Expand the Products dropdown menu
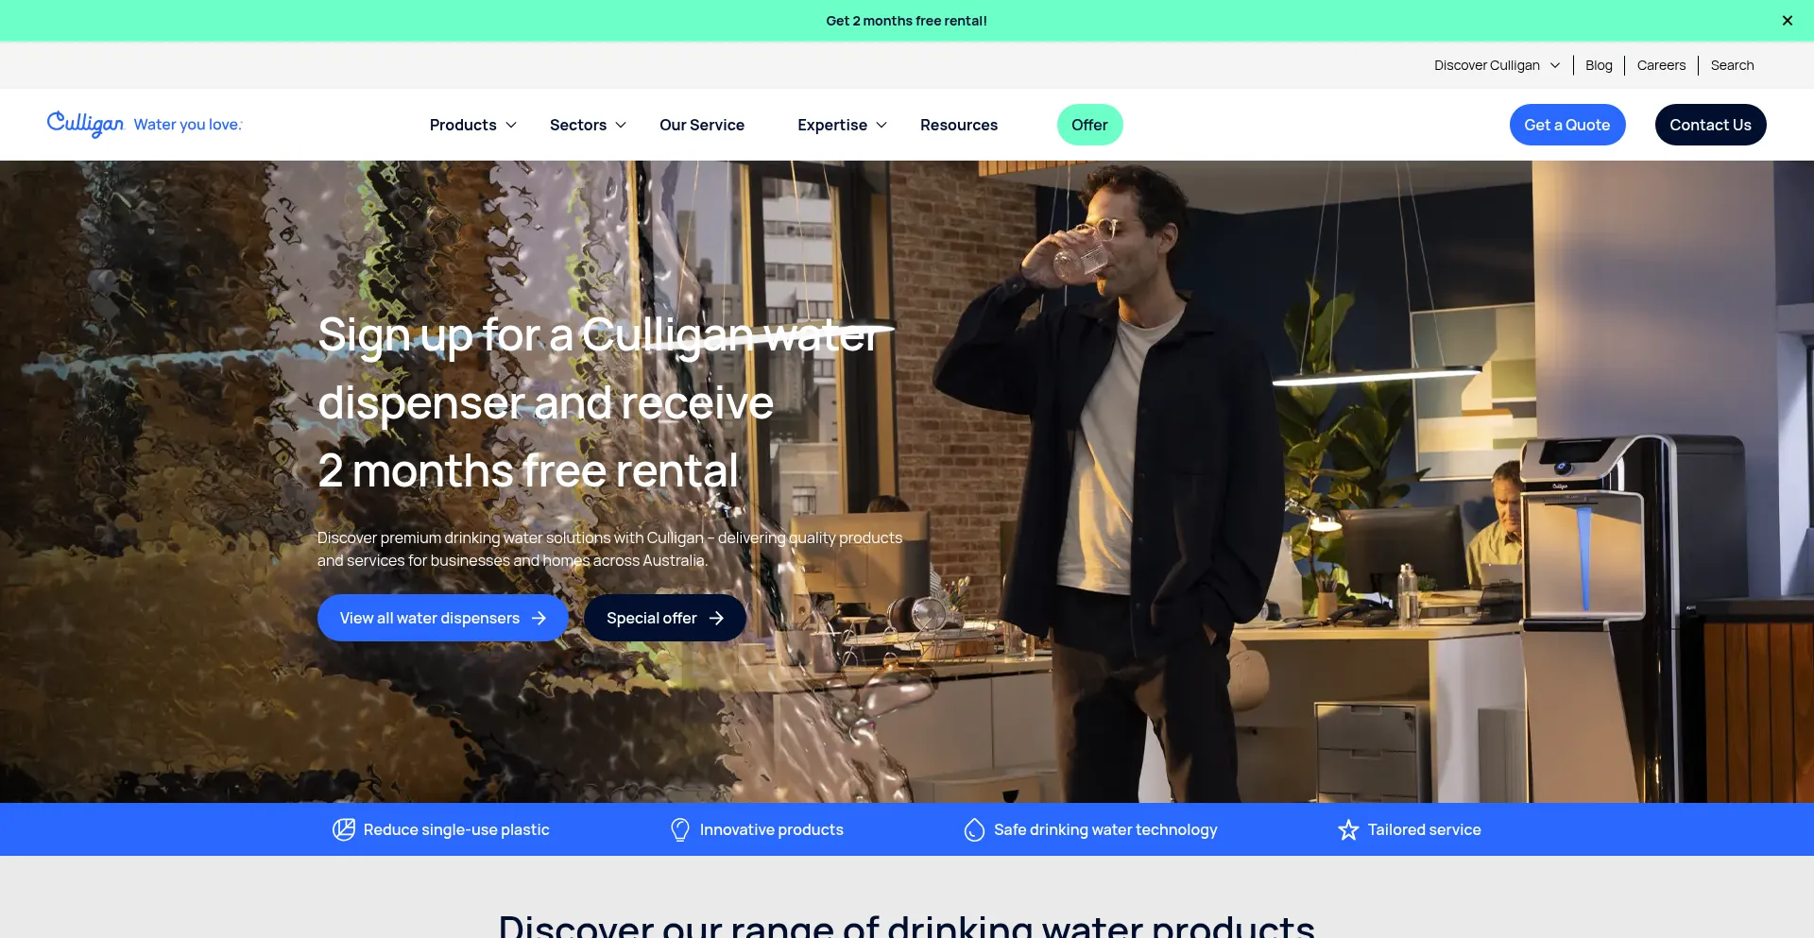Viewport: 1814px width, 938px height. point(472,125)
